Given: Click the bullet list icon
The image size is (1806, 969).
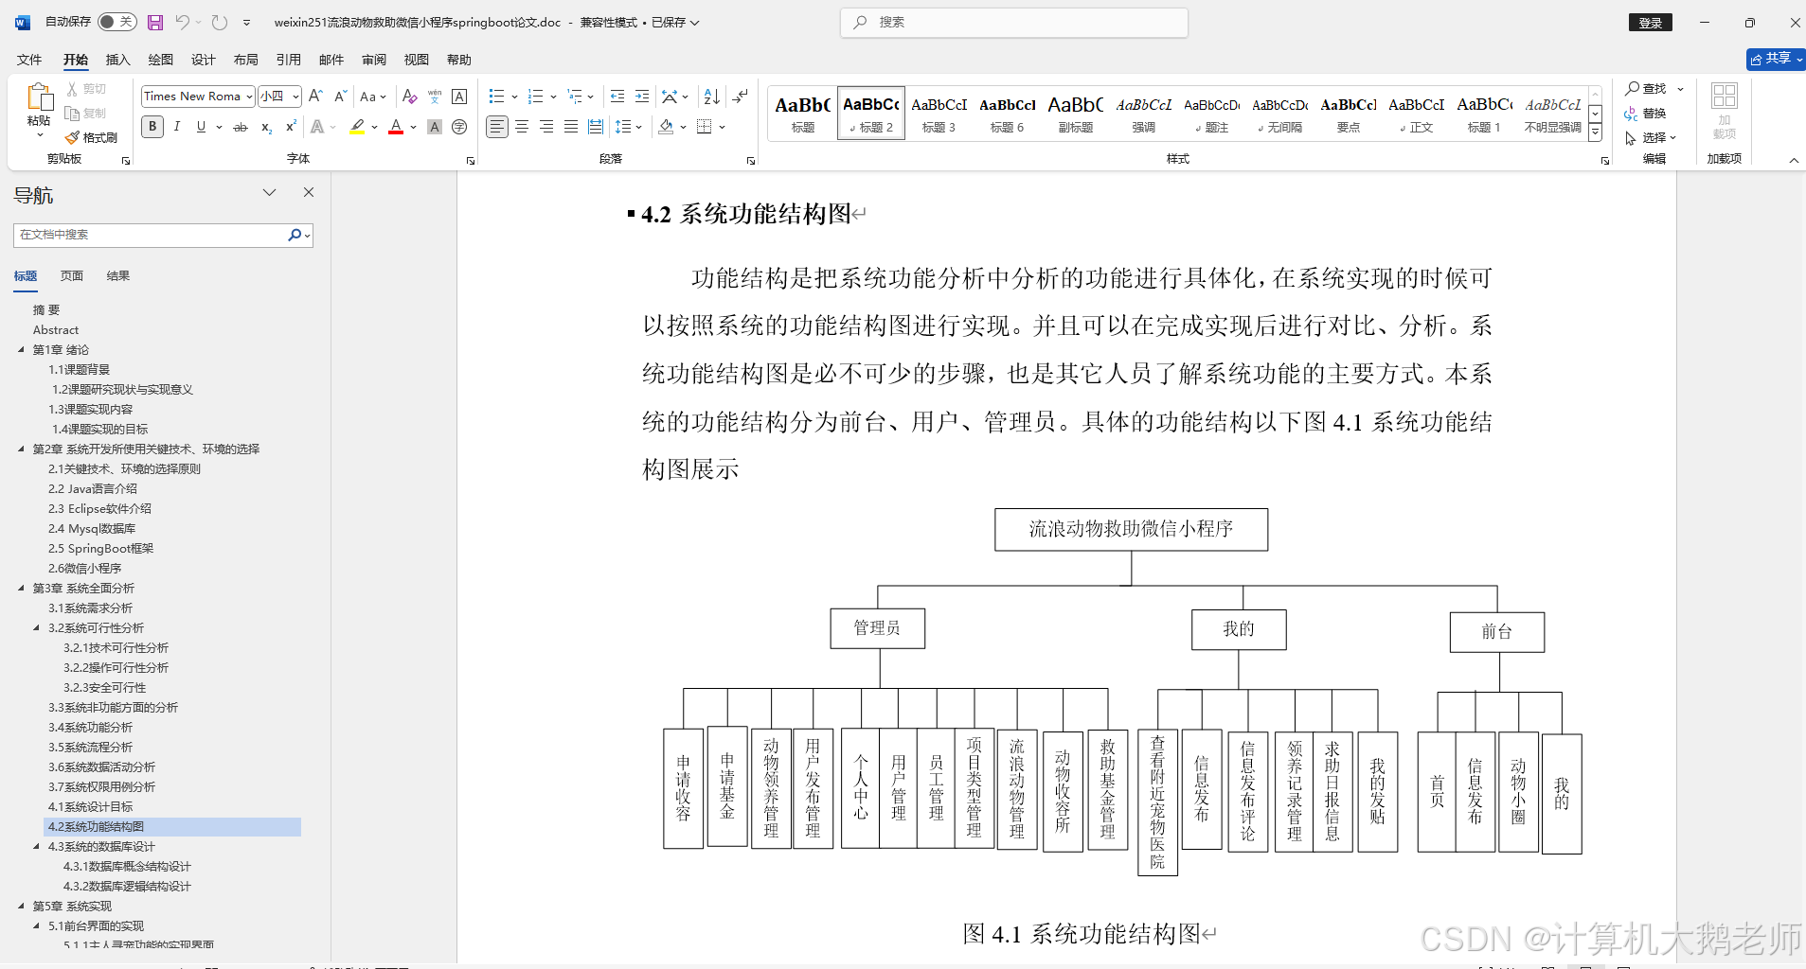Looking at the screenshot, I should pos(496,97).
